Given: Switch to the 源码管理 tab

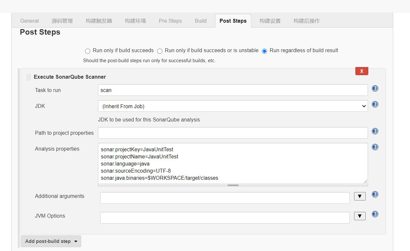Looking at the screenshot, I should (62, 21).
